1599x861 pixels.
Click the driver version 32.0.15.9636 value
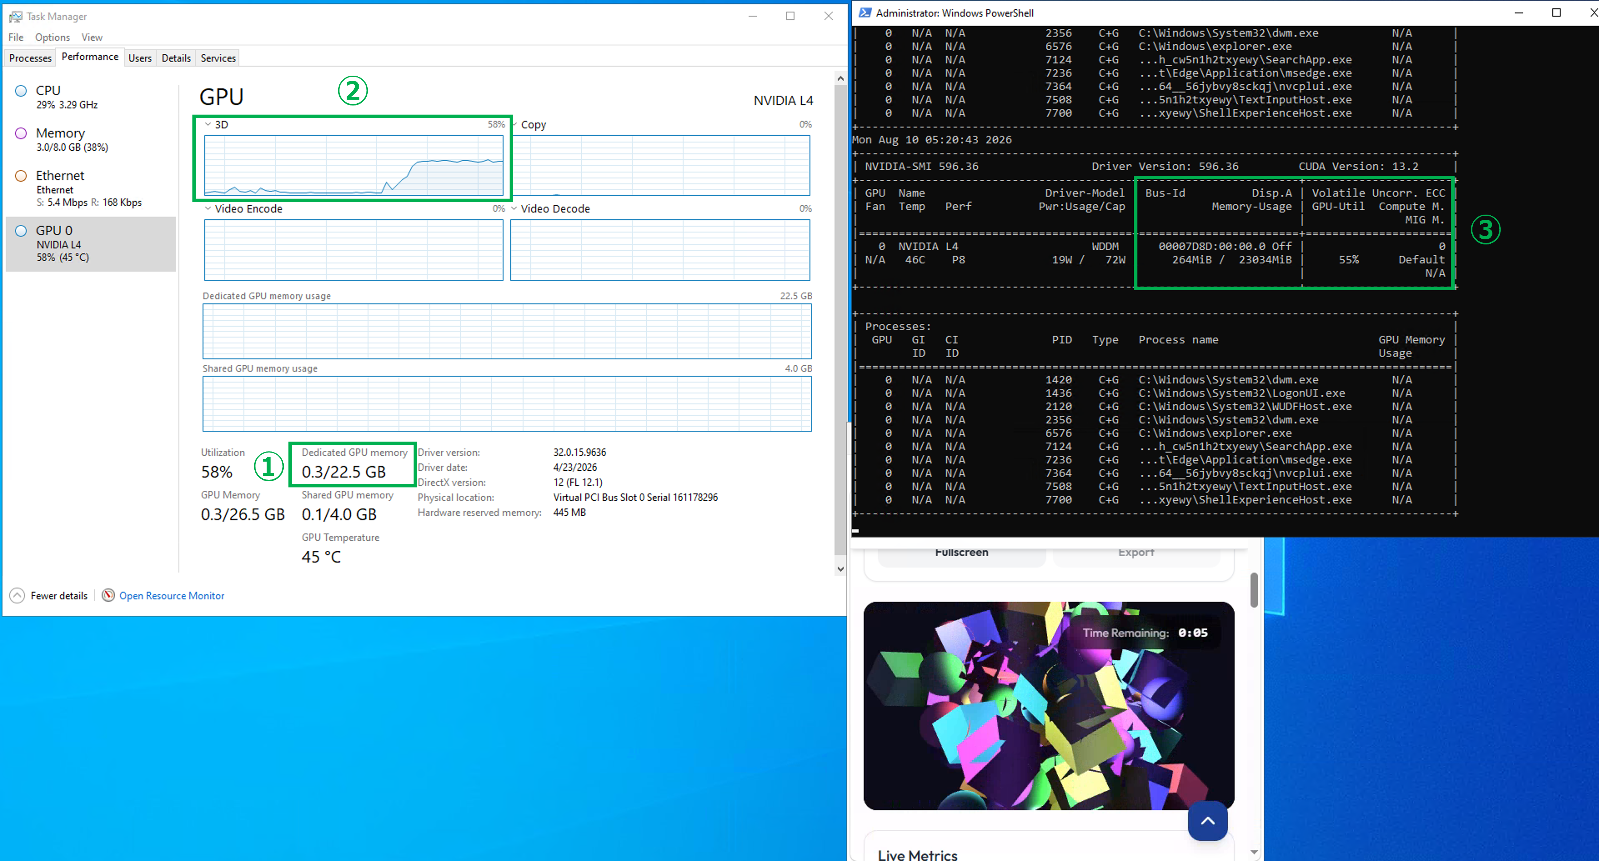pyautogui.click(x=580, y=453)
